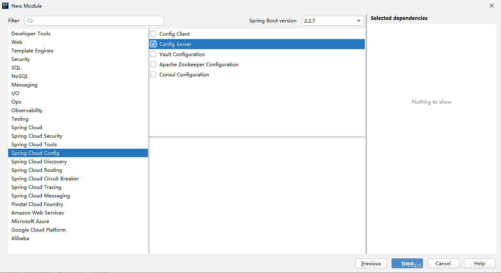Enable the Consul Configuration checkbox

(153, 74)
